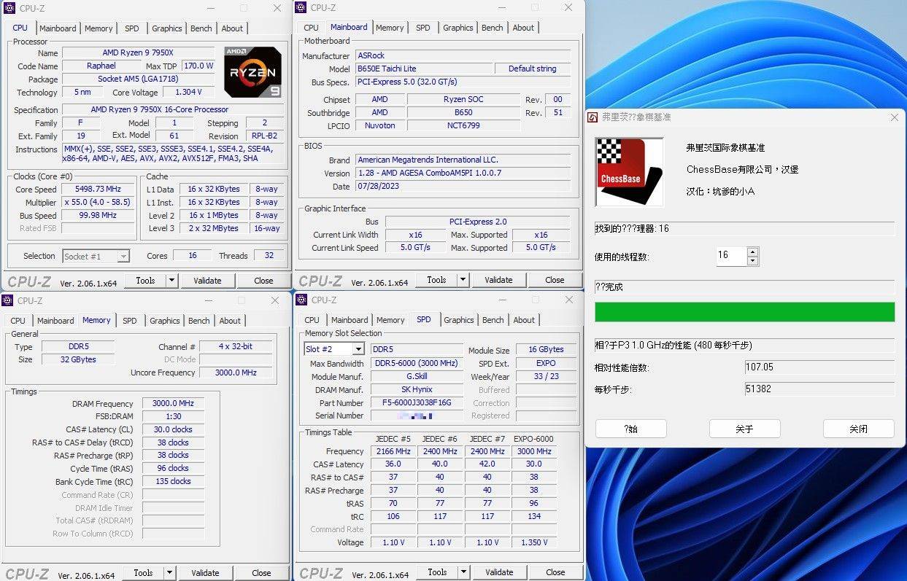Click the Start button in ChessBase benchmark
Viewport: 907px width, 581px height.
pyautogui.click(x=630, y=429)
